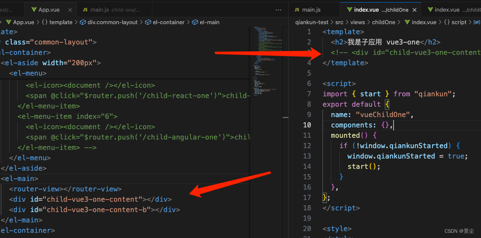The height and width of the screenshot is (238, 481).
Task: Close the index.vue childOne tab
Action: pyautogui.click(x=414, y=10)
